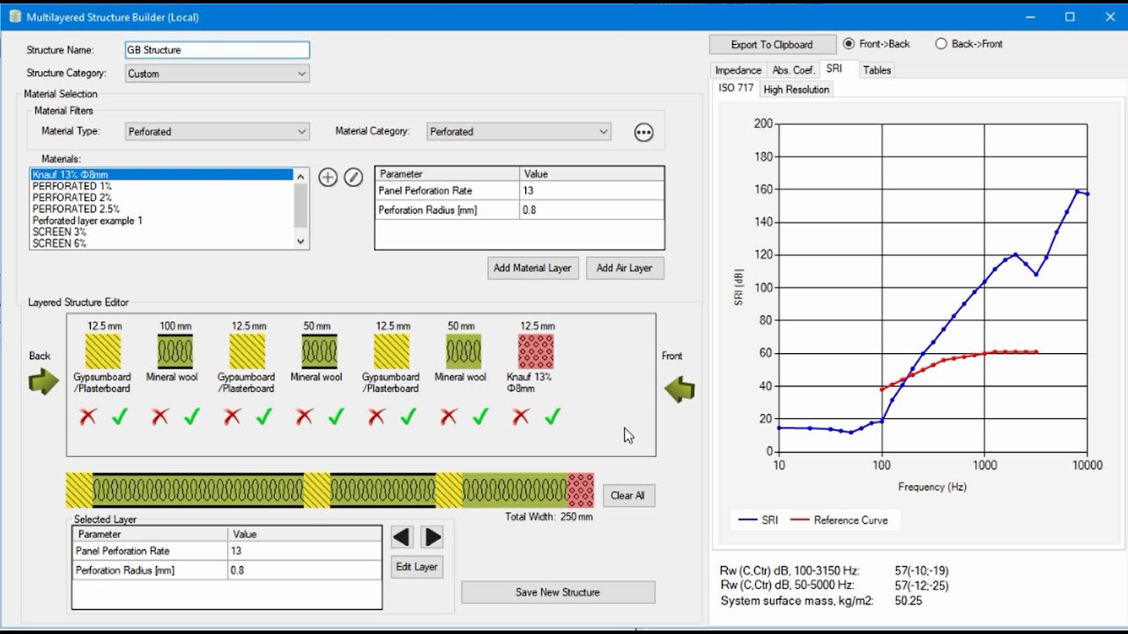The image size is (1128, 634).
Task: Open the three-dots material filter options
Action: point(644,132)
